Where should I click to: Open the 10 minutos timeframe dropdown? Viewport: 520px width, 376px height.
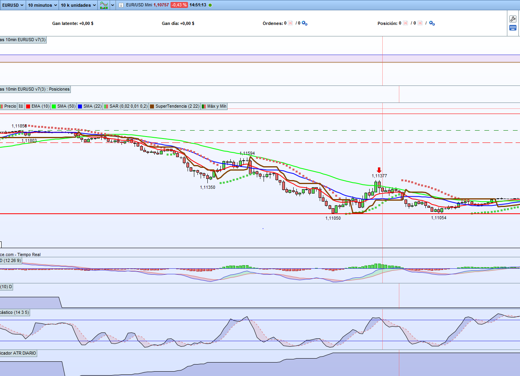[42, 5]
